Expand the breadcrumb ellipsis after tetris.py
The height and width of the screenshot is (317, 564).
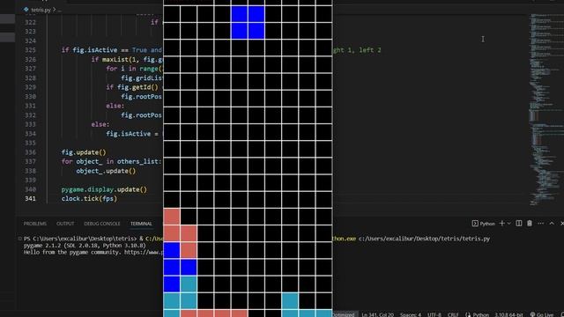point(60,10)
